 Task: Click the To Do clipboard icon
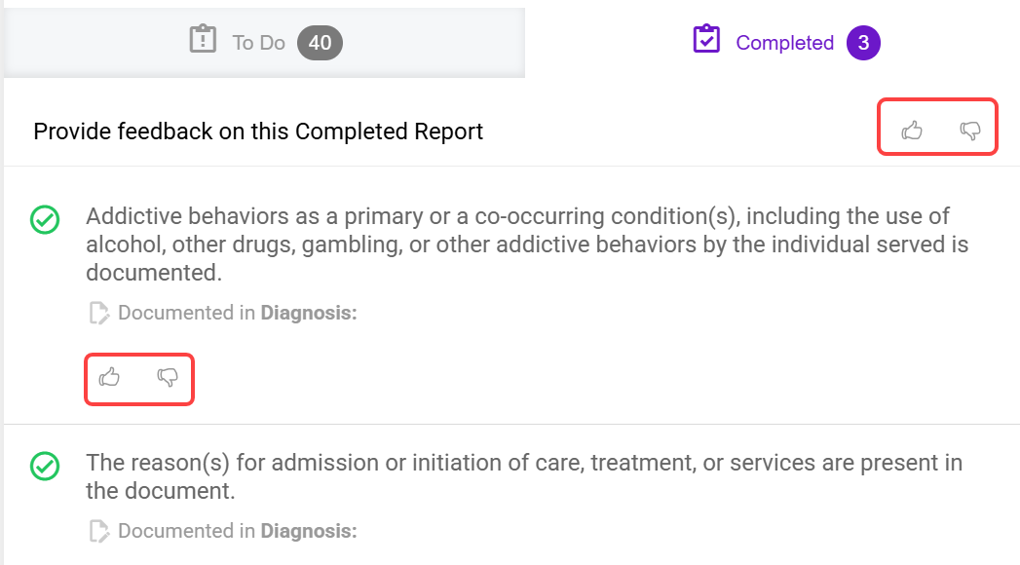203,41
